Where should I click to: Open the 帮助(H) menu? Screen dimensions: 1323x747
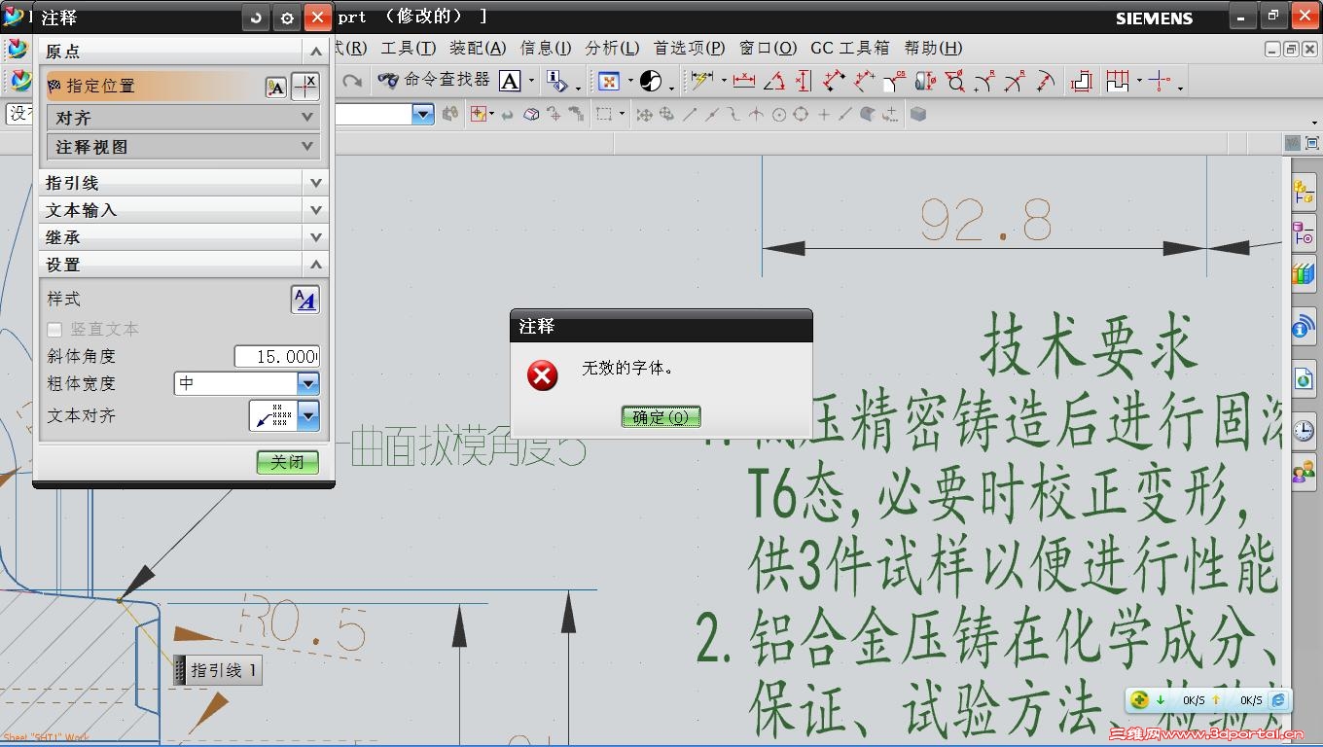933,48
